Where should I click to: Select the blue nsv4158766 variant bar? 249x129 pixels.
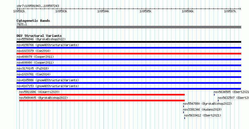(129, 48)
